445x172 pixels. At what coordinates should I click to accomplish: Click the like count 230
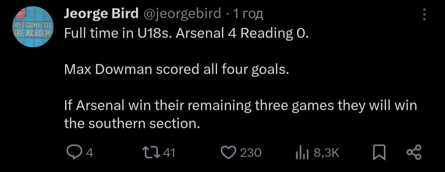(251, 153)
